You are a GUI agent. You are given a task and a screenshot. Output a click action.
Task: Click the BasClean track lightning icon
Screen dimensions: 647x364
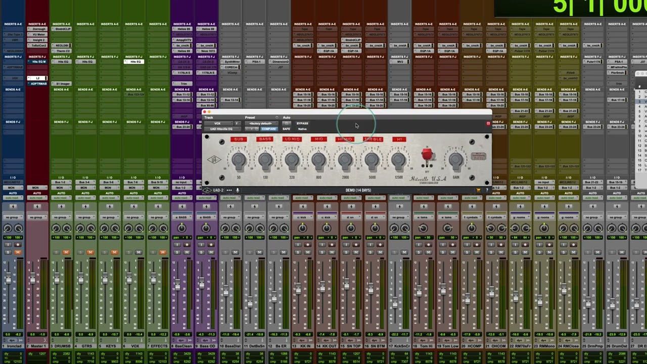(182, 207)
